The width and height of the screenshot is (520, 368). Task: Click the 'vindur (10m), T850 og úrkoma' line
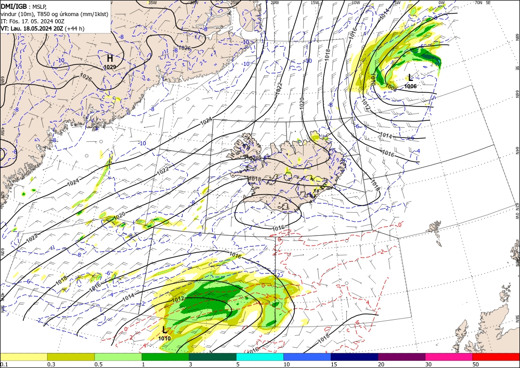click(x=54, y=14)
